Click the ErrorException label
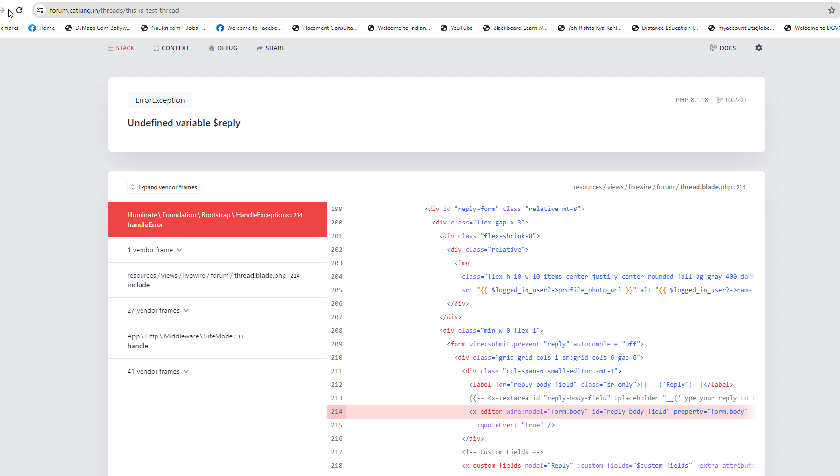Screen dimensions: 840x476 pyautogui.click(x=160, y=100)
